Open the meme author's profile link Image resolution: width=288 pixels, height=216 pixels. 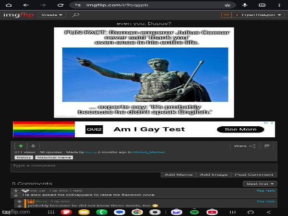[x=91, y=152]
